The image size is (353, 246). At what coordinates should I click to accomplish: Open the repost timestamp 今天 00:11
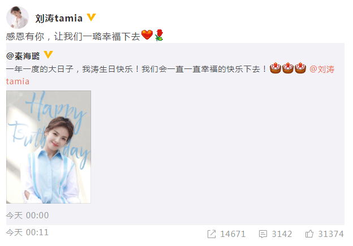[x=27, y=232]
